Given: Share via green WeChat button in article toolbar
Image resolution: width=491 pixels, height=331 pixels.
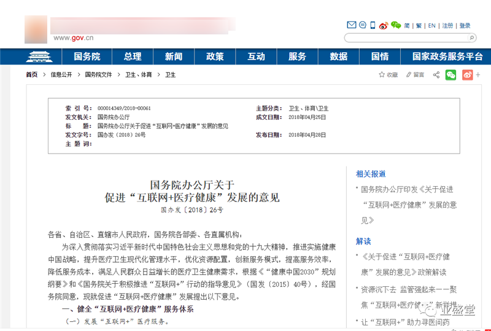Looking at the screenshot, I should pyautogui.click(x=450, y=75).
